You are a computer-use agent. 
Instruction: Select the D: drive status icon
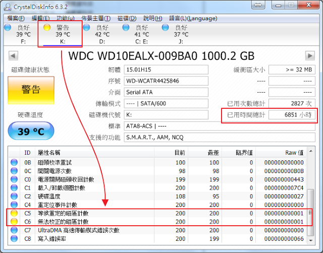[86, 27]
